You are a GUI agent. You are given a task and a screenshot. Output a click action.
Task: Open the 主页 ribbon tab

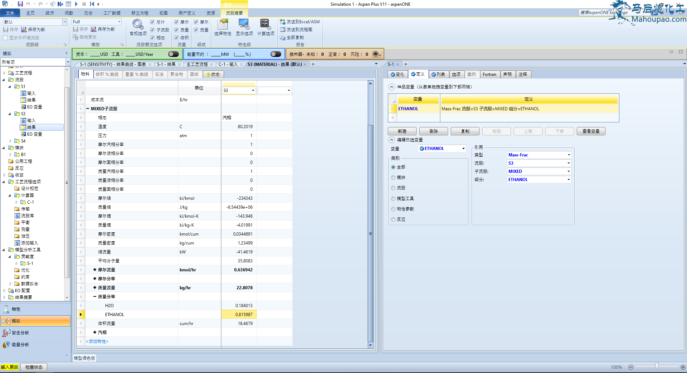click(30, 13)
